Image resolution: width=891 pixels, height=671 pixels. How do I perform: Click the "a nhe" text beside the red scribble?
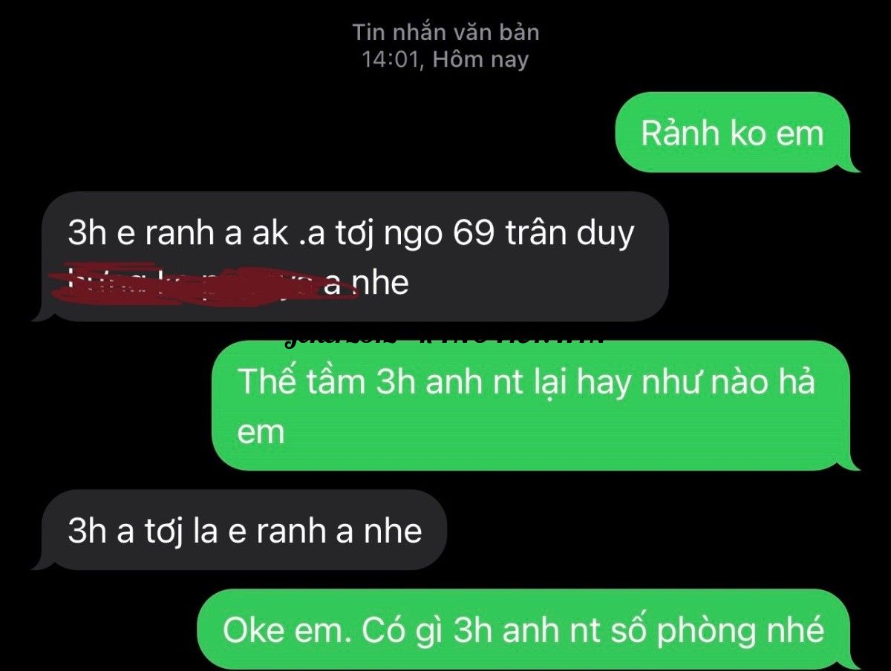[367, 283]
